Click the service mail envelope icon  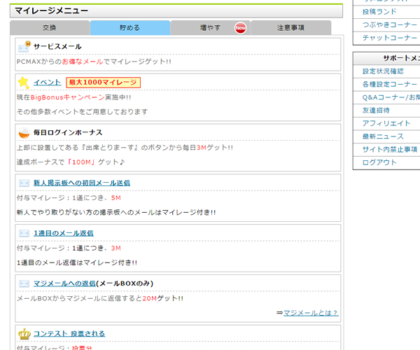pyautogui.click(x=24, y=47)
